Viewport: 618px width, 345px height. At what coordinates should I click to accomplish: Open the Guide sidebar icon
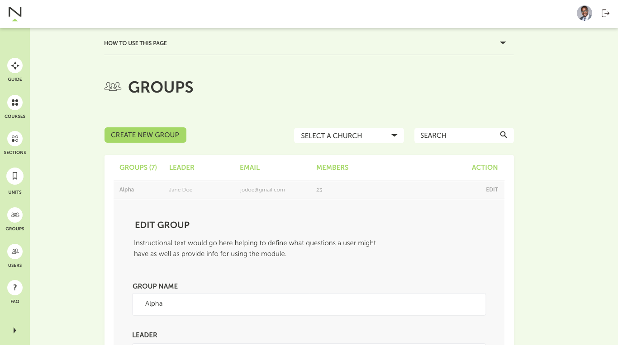point(15,65)
